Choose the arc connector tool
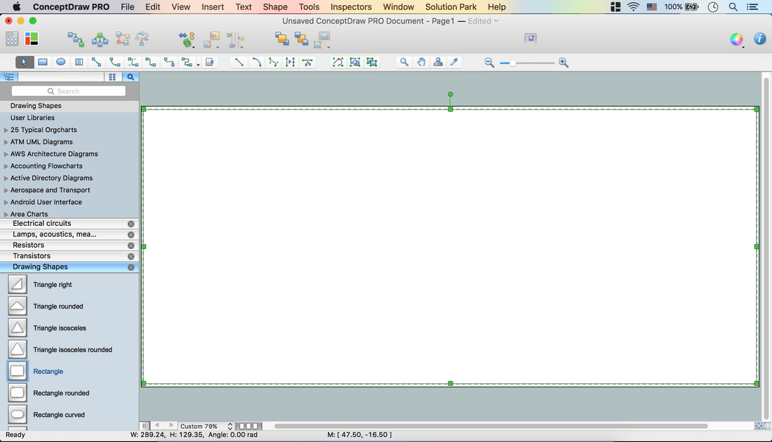The width and height of the screenshot is (772, 442). pyautogui.click(x=114, y=62)
